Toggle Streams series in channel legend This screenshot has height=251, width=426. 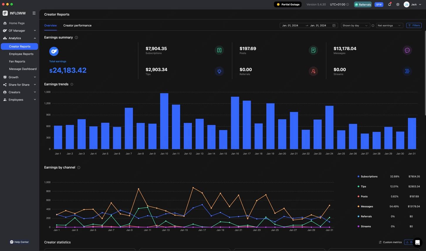pyautogui.click(x=364, y=227)
